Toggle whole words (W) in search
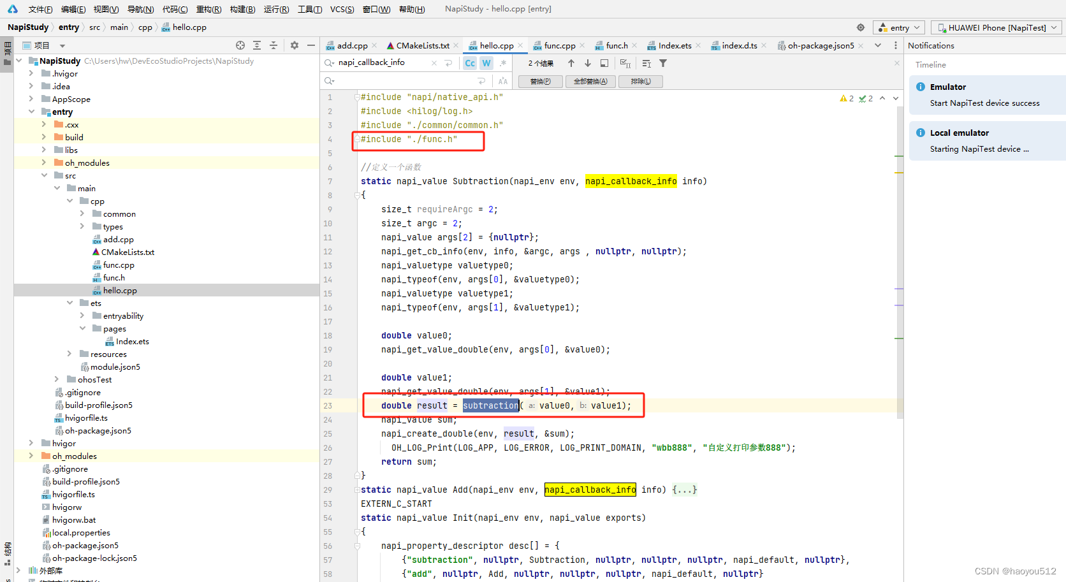 pyautogui.click(x=486, y=63)
